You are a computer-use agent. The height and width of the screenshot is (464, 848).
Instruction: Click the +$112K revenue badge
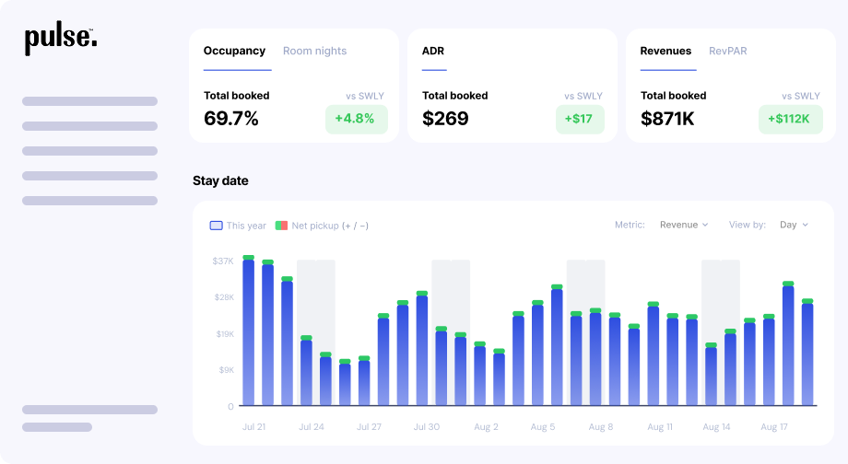(x=790, y=119)
